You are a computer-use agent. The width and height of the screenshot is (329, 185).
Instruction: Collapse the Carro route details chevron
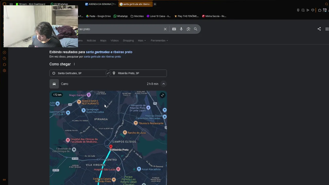click(x=163, y=84)
